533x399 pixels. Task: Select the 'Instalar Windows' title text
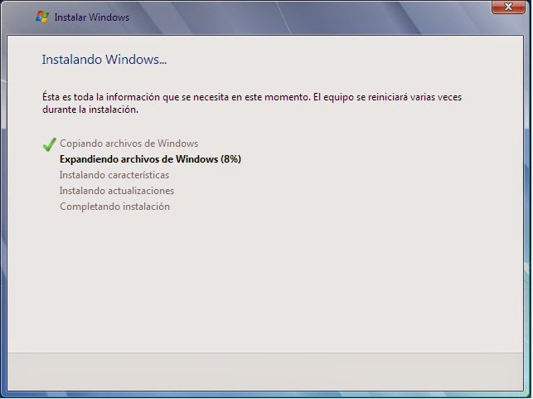pyautogui.click(x=92, y=17)
